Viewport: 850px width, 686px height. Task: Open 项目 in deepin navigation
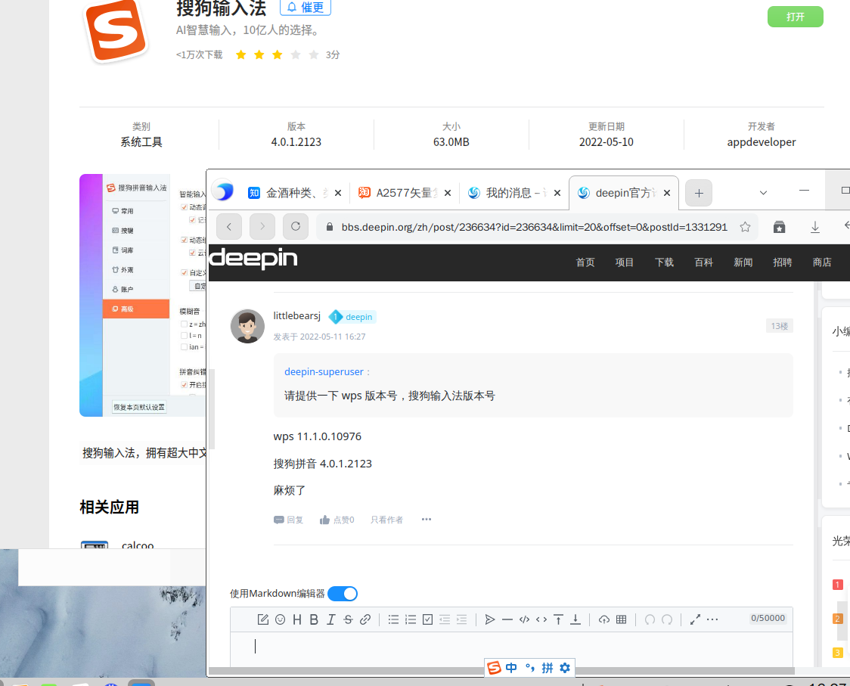click(x=625, y=262)
